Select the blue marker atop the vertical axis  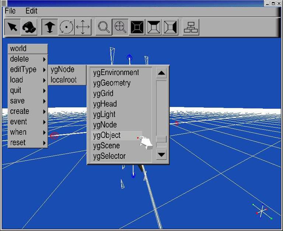point(129,58)
